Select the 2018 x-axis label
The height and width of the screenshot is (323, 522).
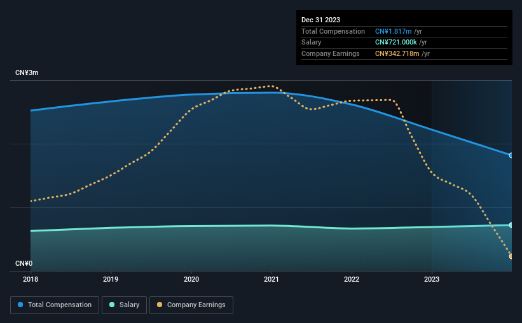[x=31, y=279]
